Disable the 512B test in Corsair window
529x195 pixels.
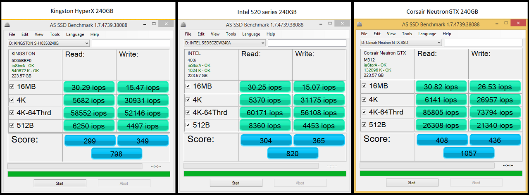(364, 125)
